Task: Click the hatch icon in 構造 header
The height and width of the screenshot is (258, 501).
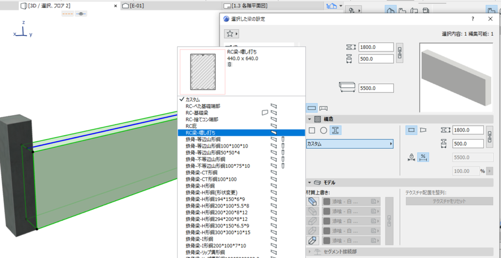Action: pyautogui.click(x=317, y=119)
